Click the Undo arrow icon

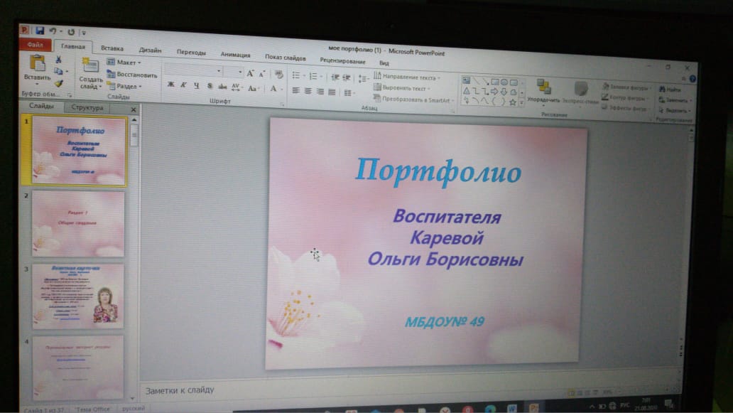pos(52,31)
